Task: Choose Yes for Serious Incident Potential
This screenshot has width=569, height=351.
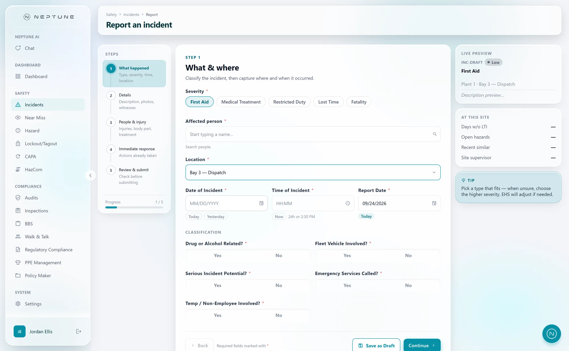Action: (218, 285)
